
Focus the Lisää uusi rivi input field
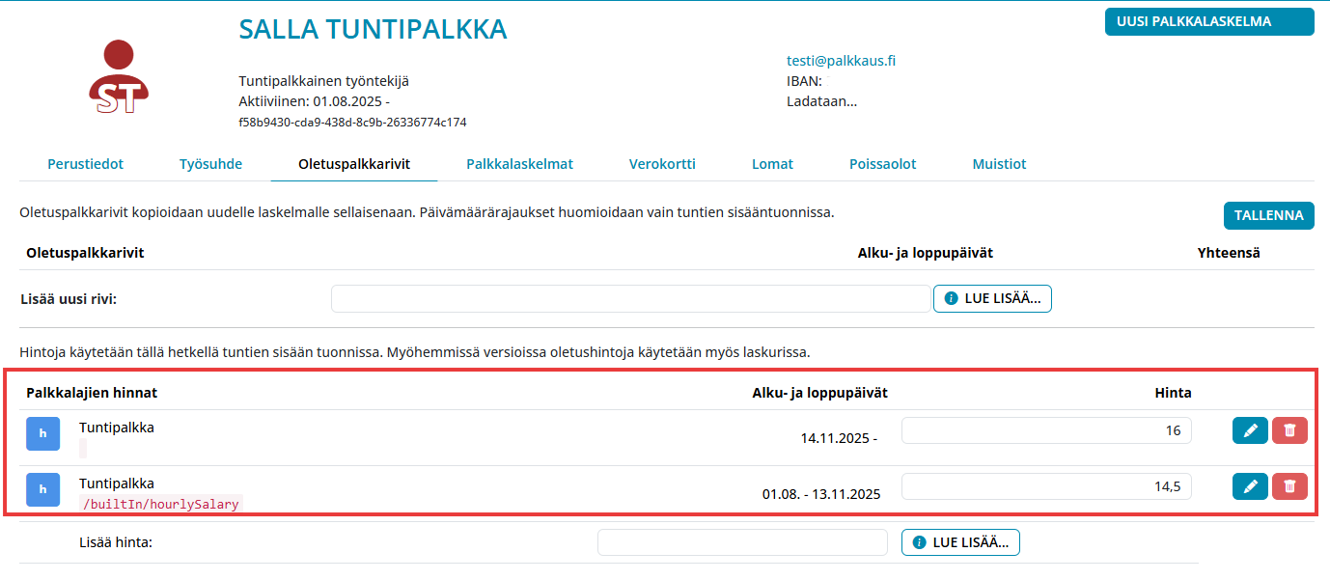[630, 299]
